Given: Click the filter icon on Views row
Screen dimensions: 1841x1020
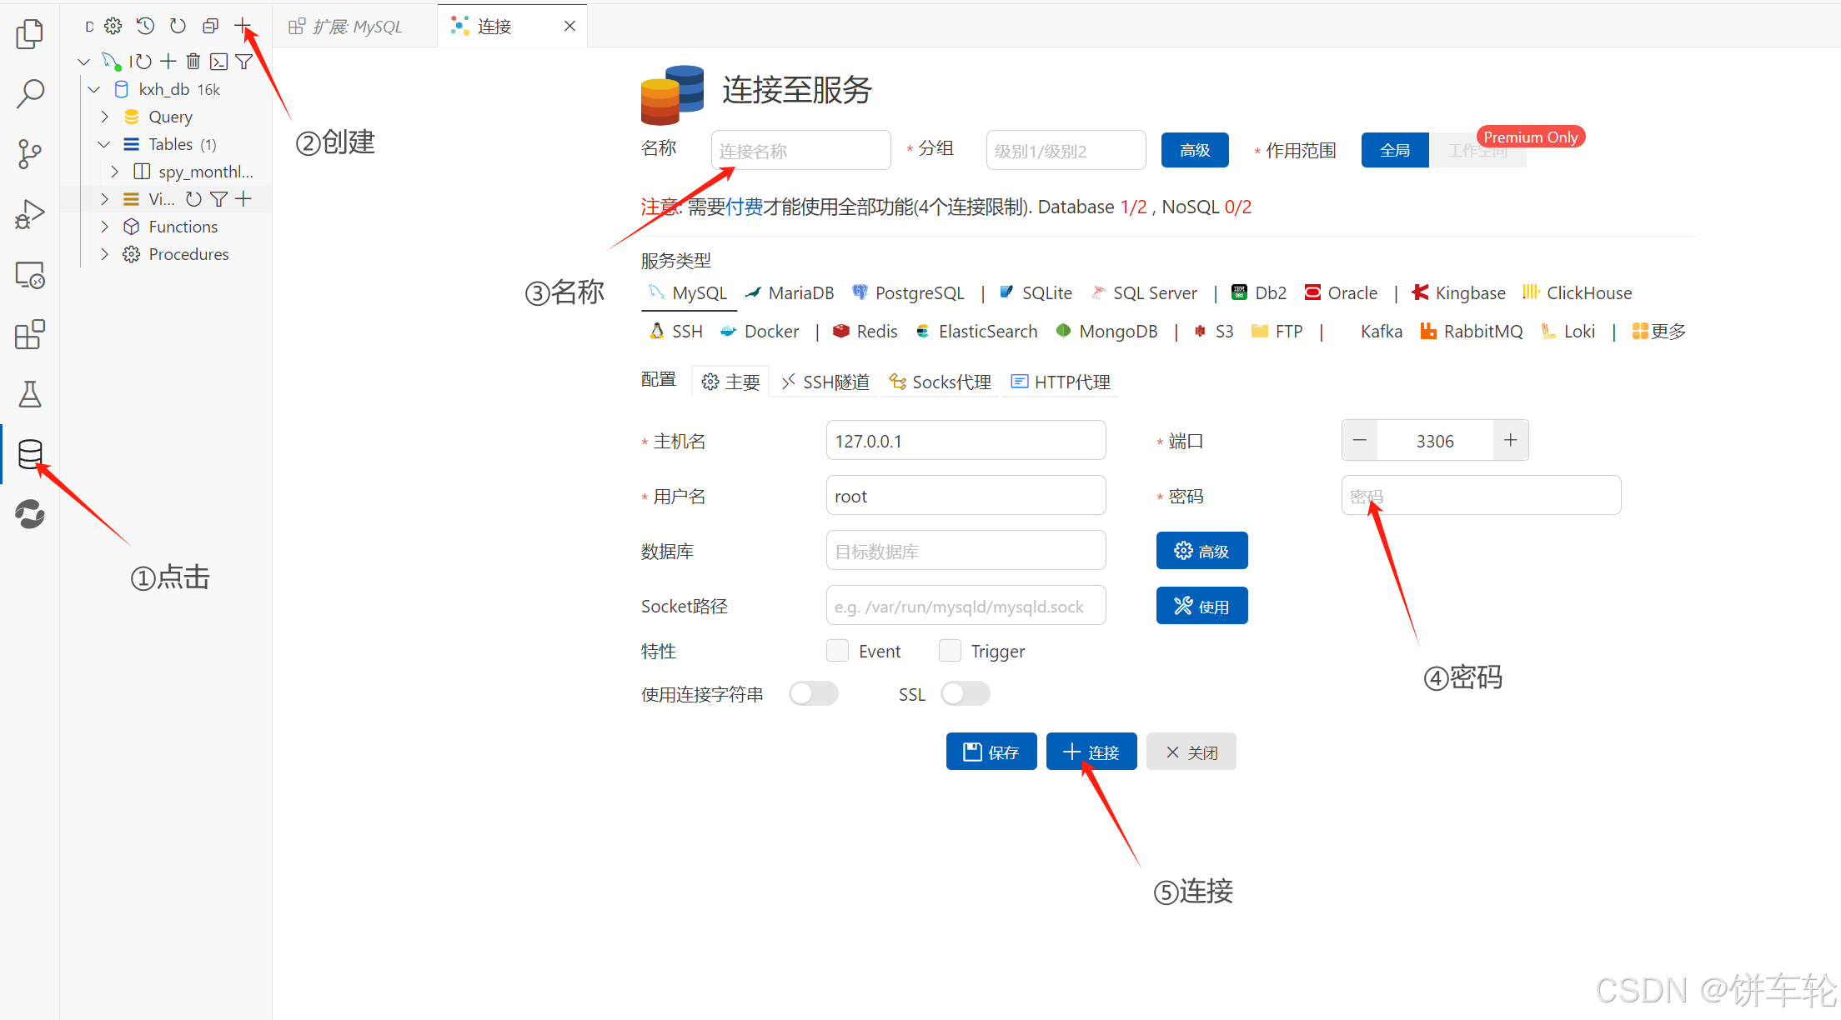Looking at the screenshot, I should click(x=218, y=199).
